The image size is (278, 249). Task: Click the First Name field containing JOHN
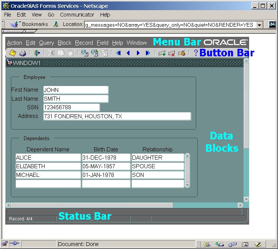pos(76,90)
